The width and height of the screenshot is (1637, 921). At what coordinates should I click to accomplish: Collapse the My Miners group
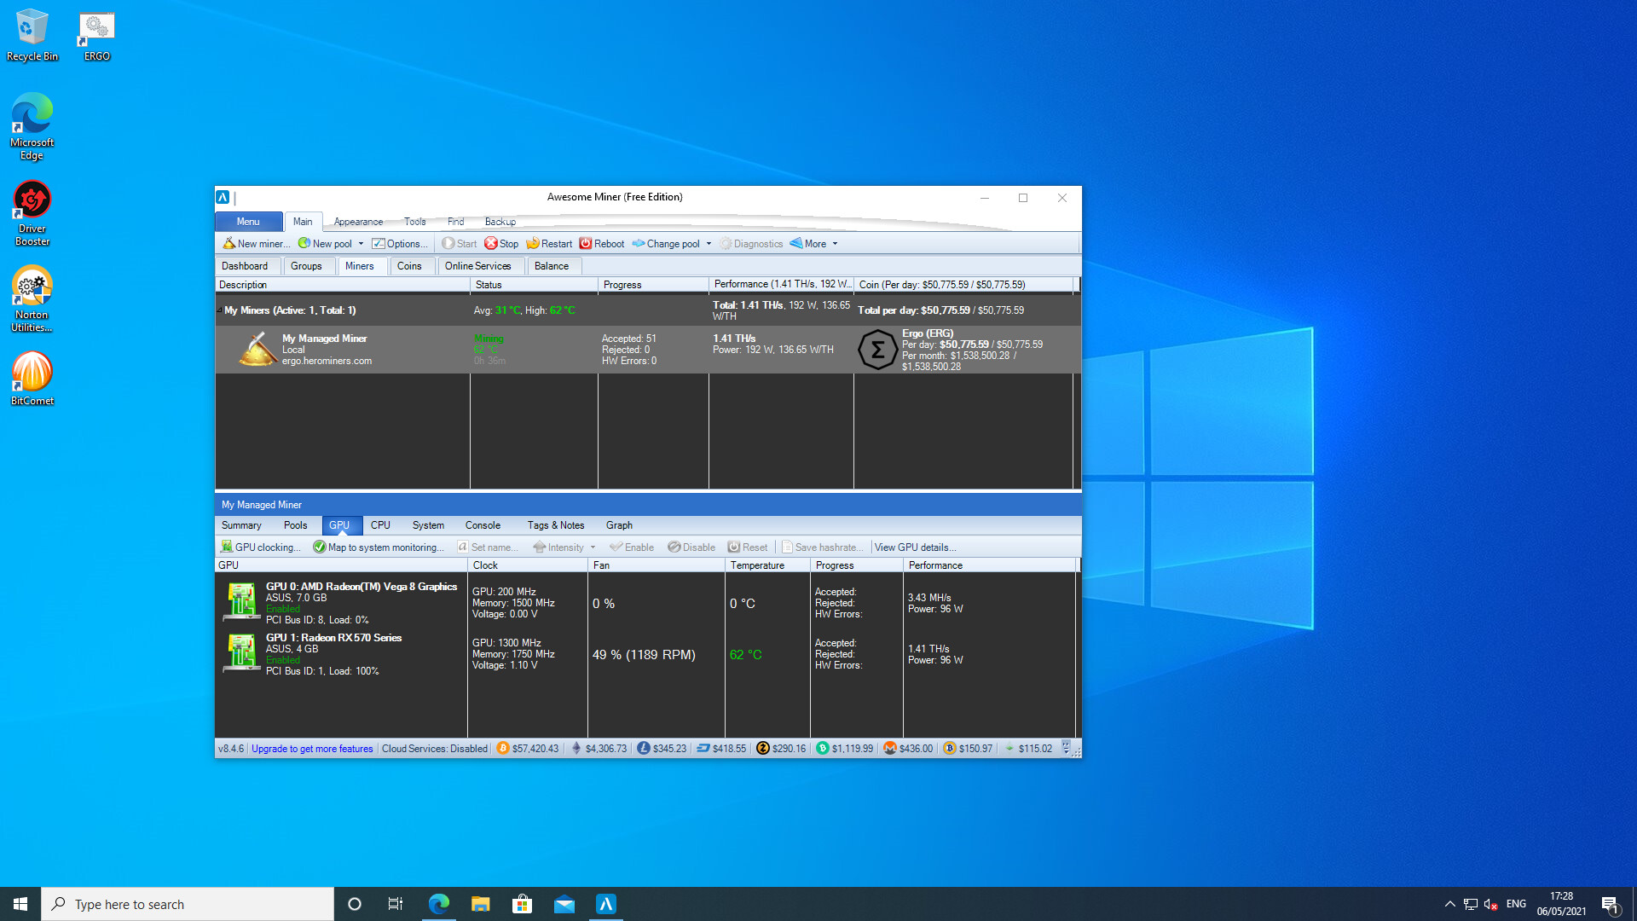[x=219, y=310]
